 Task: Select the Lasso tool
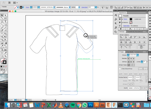click(5, 18)
